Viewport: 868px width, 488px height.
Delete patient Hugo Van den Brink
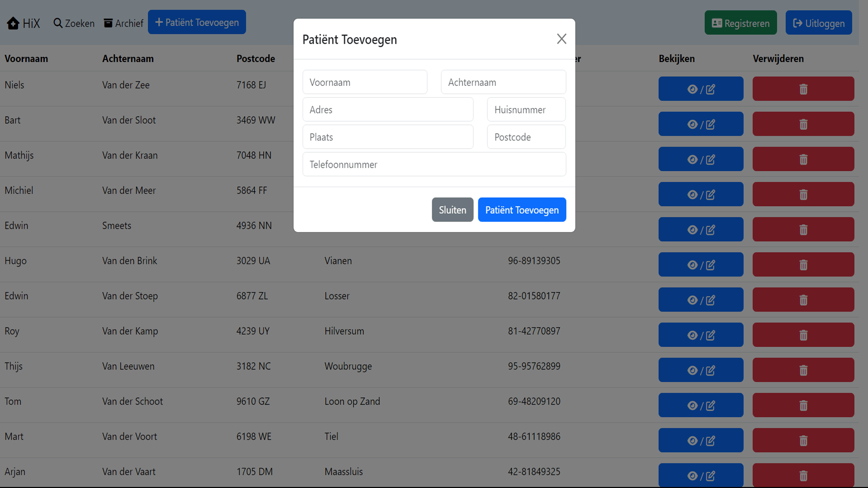pos(803,265)
